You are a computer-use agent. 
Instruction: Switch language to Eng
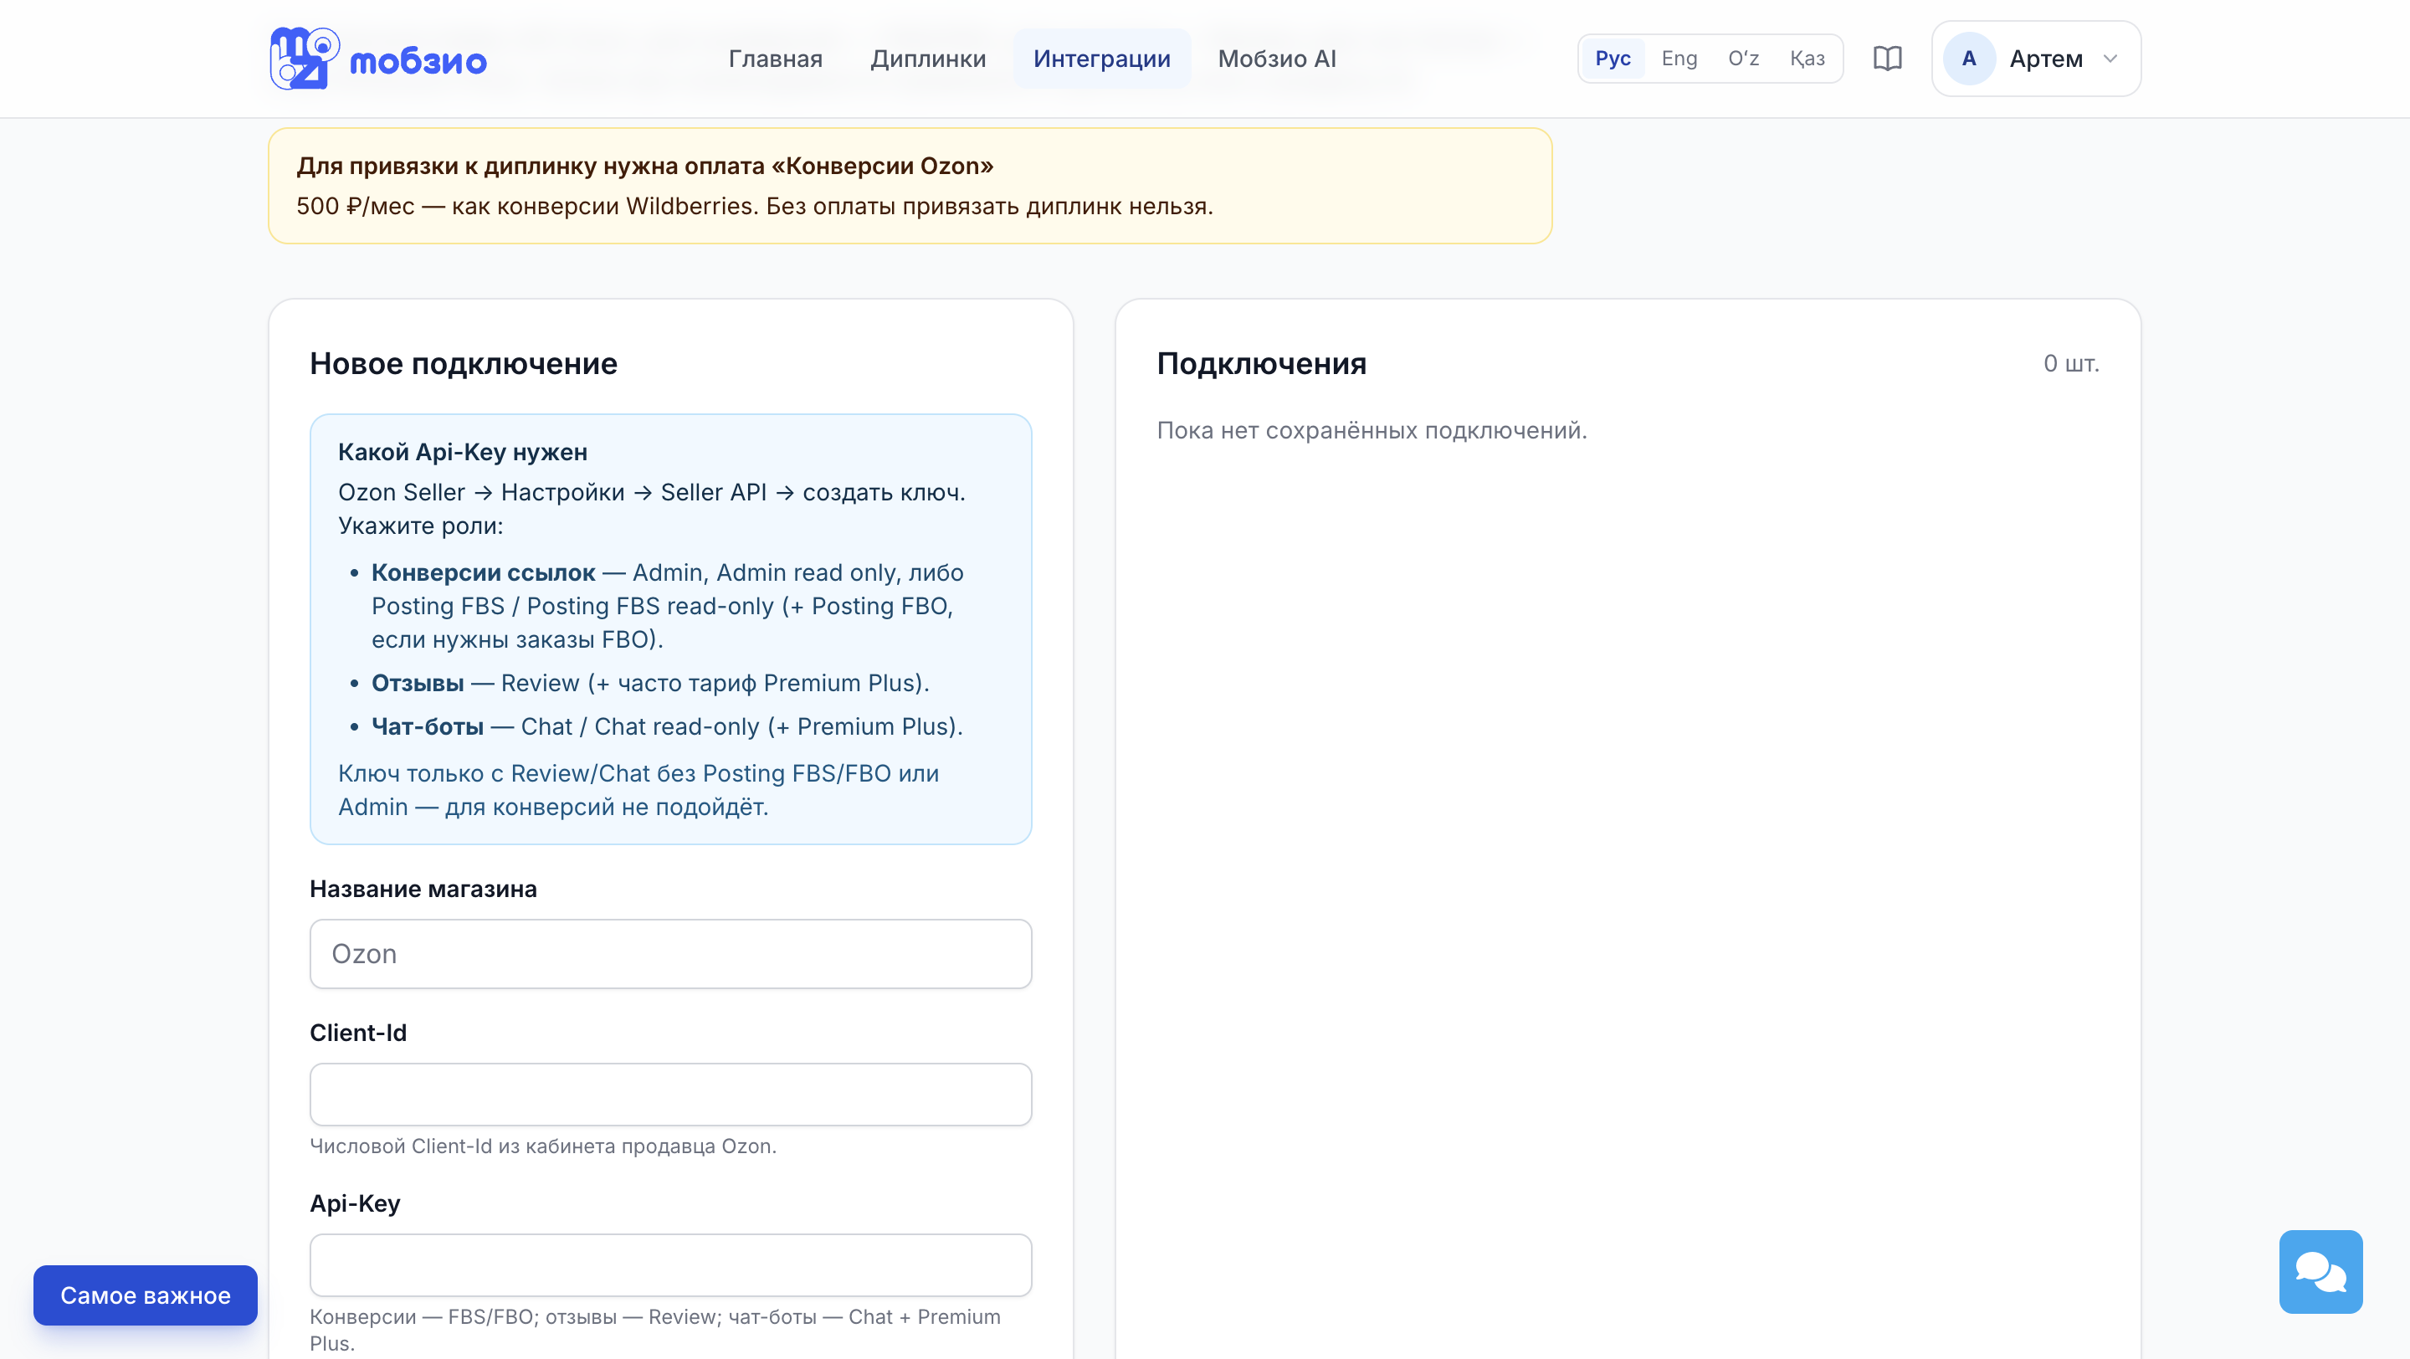[1679, 59]
